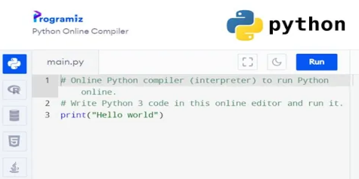The height and width of the screenshot is (179, 359).
Task: Switch to the R language compiler icon
Action: [x=15, y=90]
